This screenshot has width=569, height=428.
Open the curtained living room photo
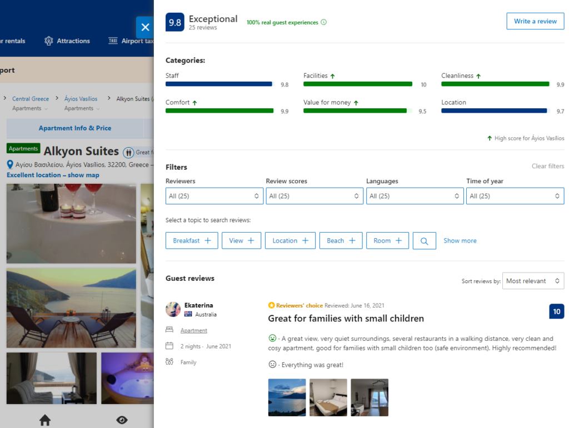coord(52,378)
